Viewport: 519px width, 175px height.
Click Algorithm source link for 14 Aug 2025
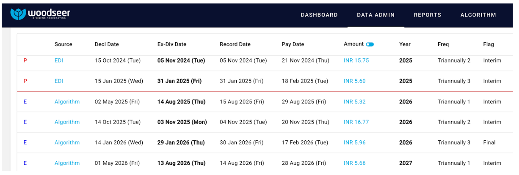pyautogui.click(x=67, y=102)
